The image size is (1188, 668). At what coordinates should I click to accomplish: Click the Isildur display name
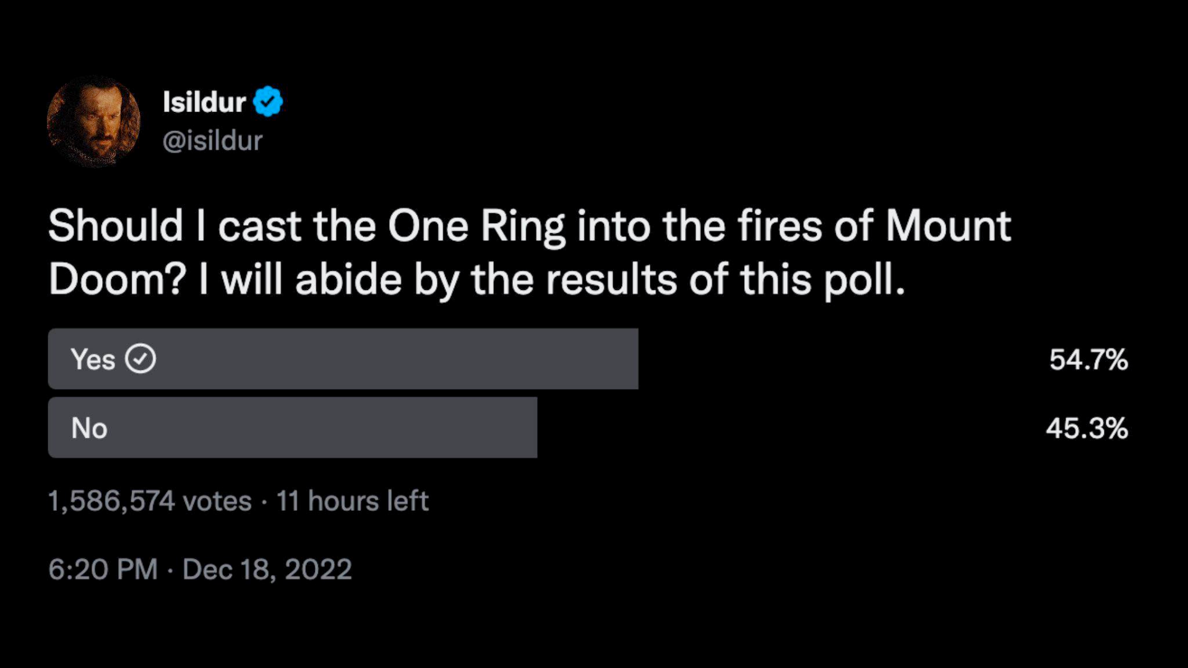(204, 102)
